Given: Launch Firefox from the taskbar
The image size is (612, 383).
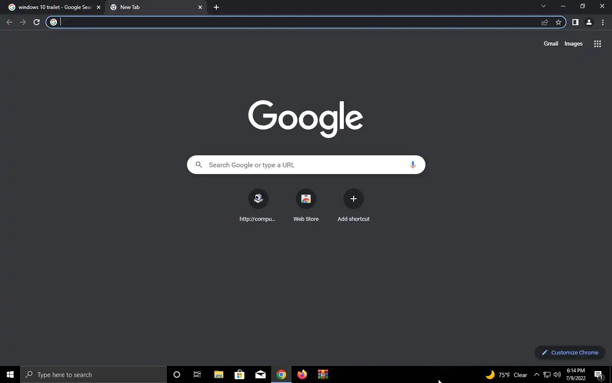Looking at the screenshot, I should (x=302, y=374).
